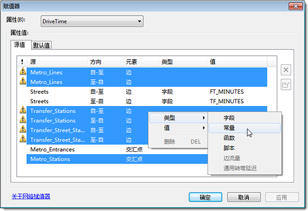Viewport: 308px width, 211px height.
Task: Click the delete X icon beside the list
Action: click(286, 70)
